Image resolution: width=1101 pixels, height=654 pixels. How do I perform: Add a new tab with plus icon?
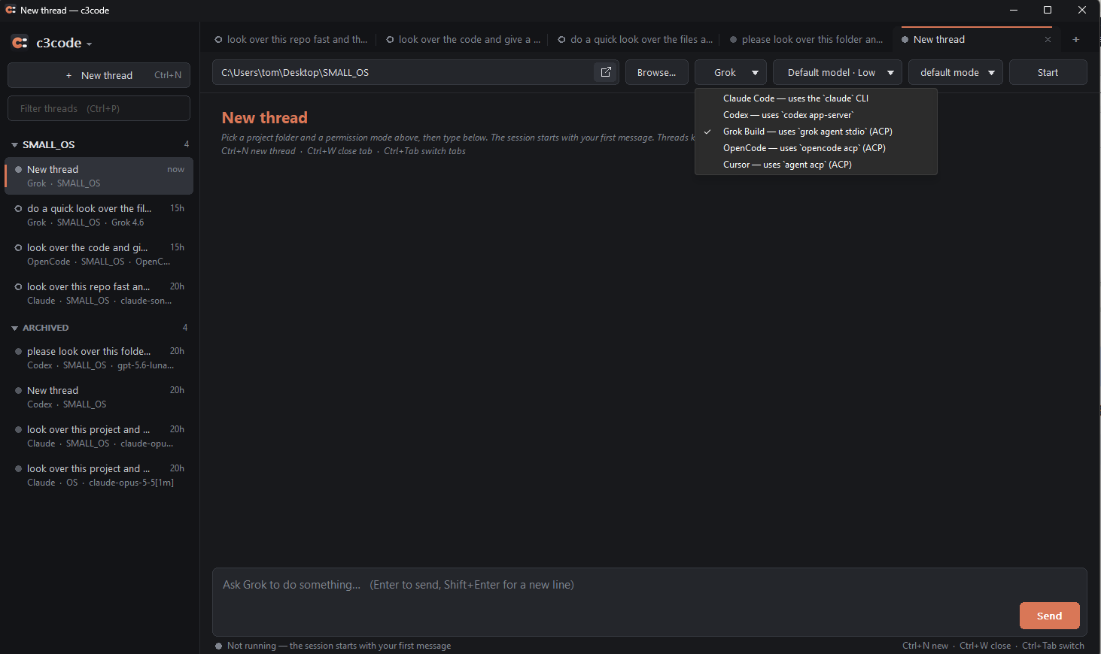(1075, 40)
